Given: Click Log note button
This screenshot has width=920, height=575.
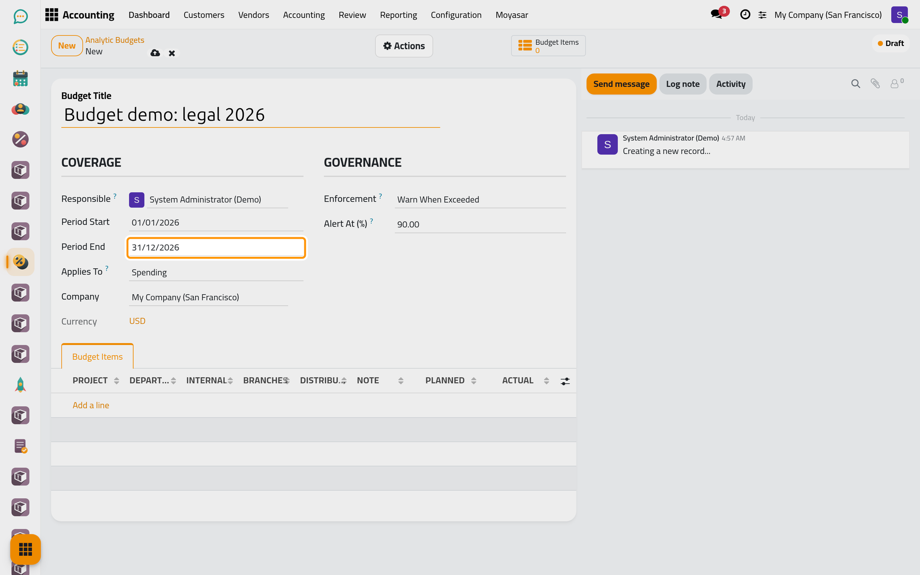Looking at the screenshot, I should pos(682,84).
